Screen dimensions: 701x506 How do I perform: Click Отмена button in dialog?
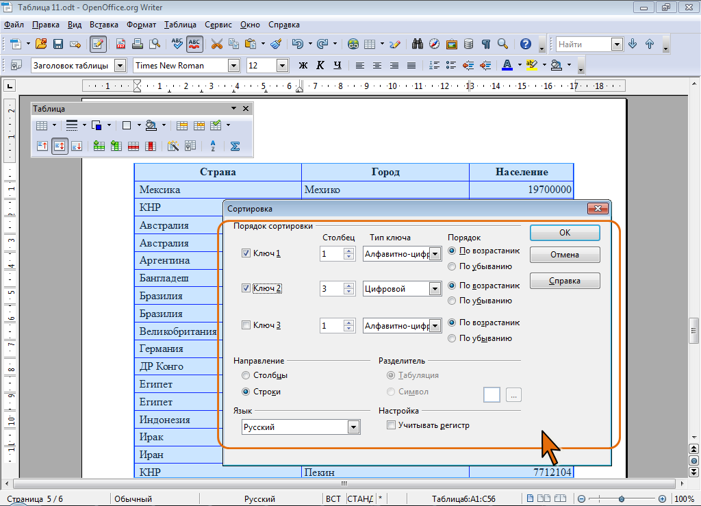coord(565,255)
